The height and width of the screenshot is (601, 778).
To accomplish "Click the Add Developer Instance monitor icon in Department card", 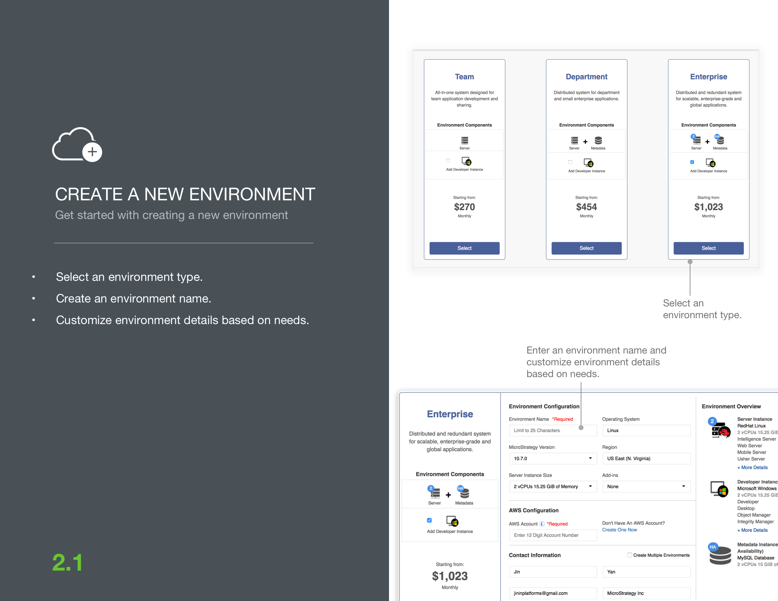I will point(589,163).
